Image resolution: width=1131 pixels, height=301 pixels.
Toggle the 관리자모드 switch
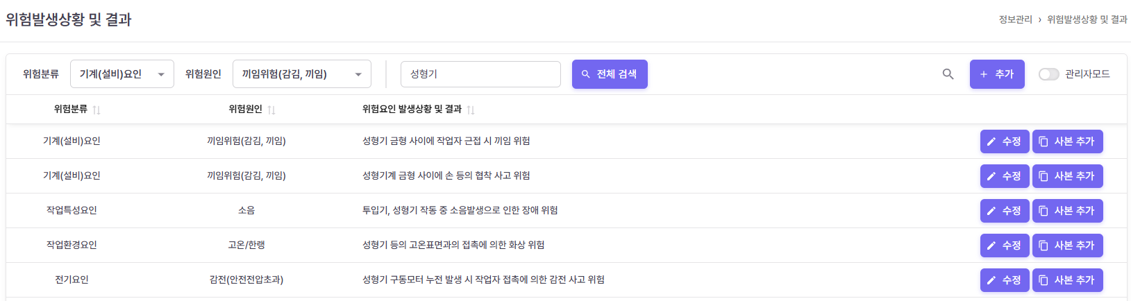[1048, 74]
